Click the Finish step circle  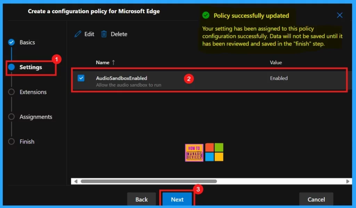(11, 142)
